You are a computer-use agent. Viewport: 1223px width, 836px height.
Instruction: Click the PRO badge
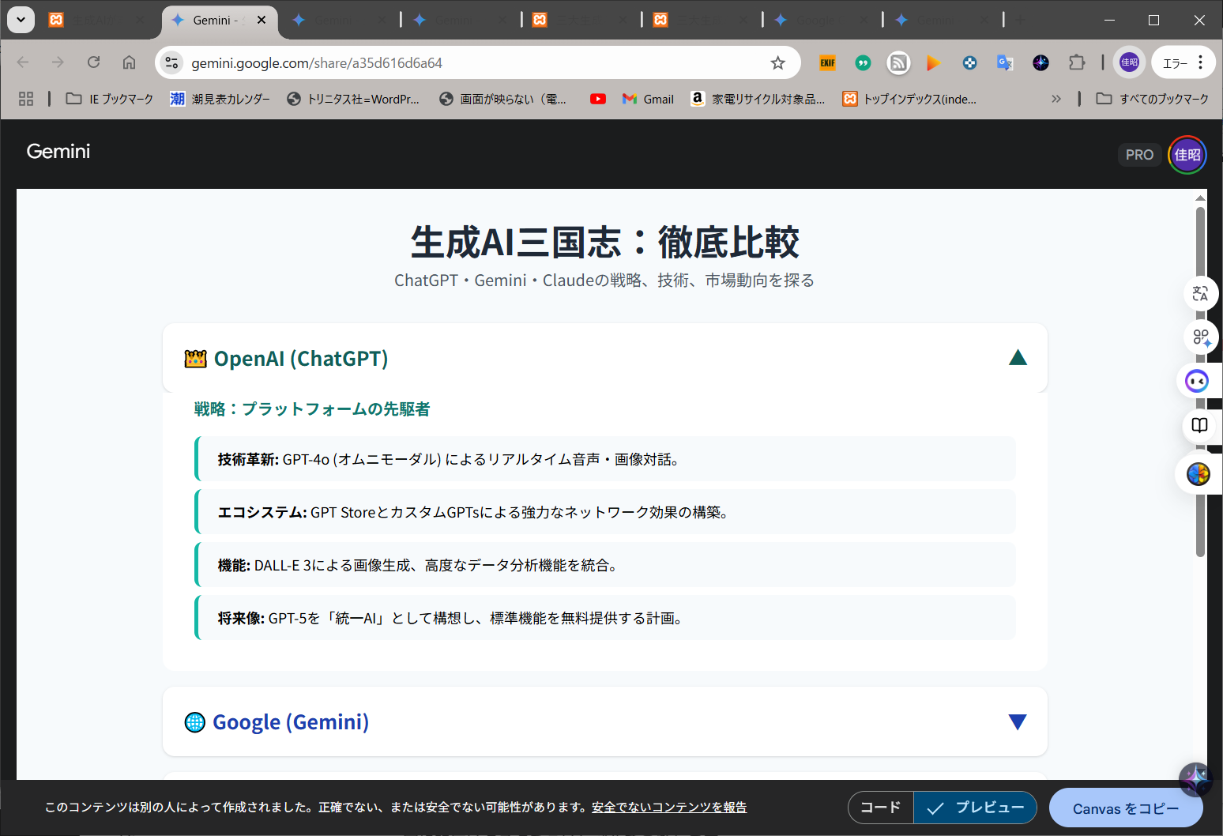pyautogui.click(x=1139, y=155)
